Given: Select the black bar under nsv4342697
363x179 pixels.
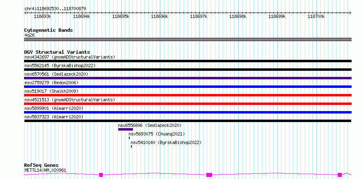Looking at the screenshot, I should coord(188,61).
